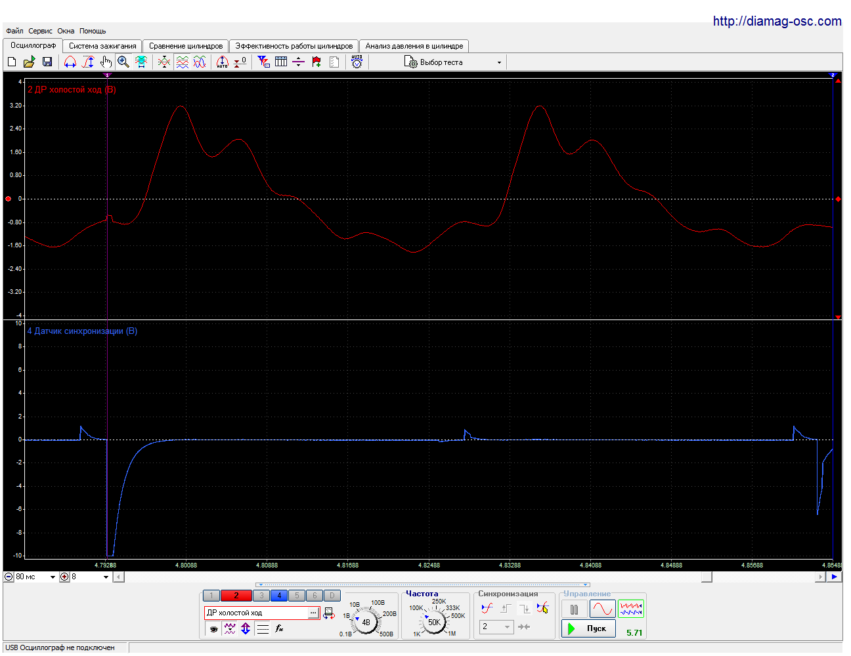Save the oscillogram with the floppy disk icon
The height and width of the screenshot is (656, 851).
47,62
